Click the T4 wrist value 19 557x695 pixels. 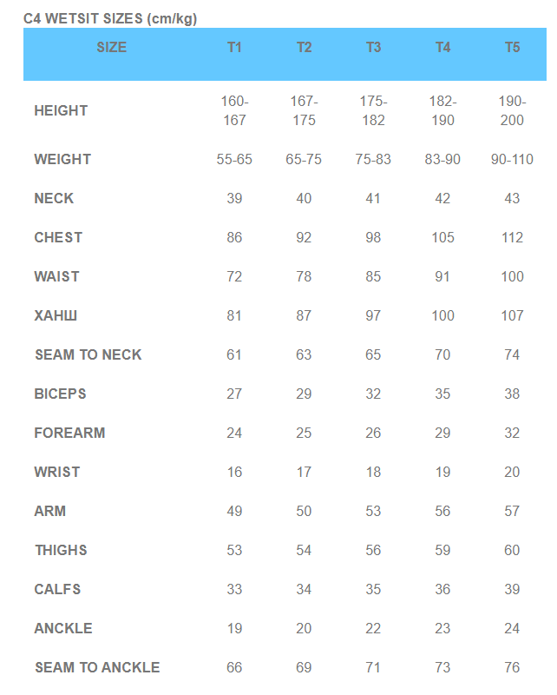[x=442, y=473]
